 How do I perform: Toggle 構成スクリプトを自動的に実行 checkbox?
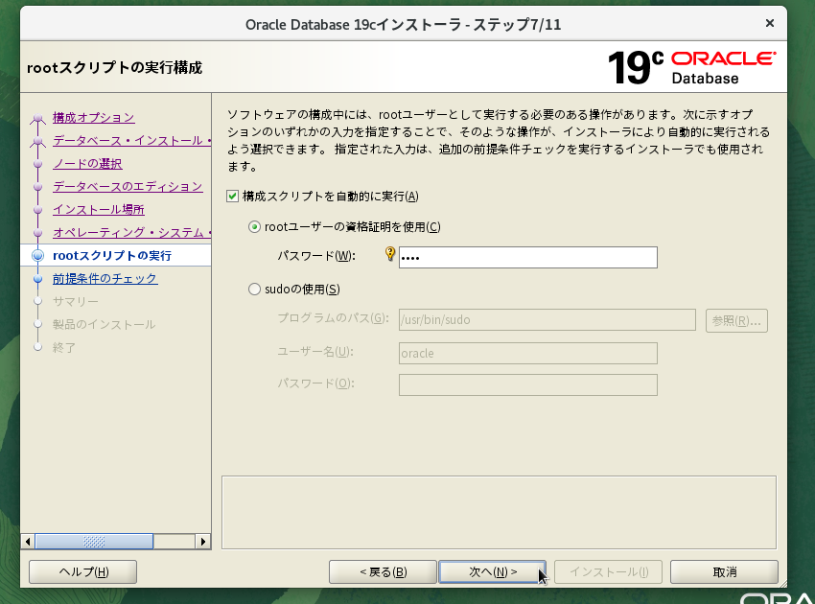pos(232,196)
